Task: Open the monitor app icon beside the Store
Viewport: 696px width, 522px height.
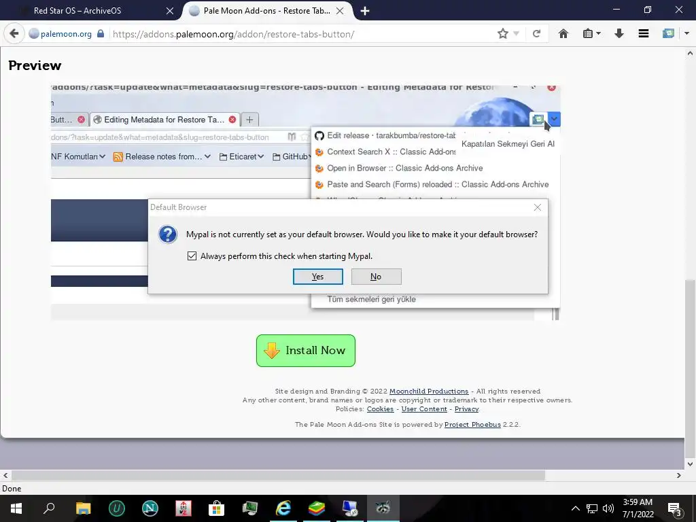Action: tap(250, 508)
